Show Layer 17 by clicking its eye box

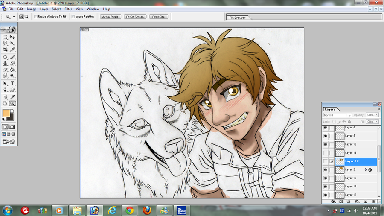click(x=325, y=161)
